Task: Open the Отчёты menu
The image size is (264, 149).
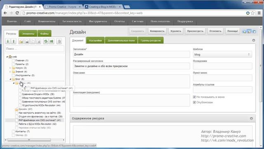Action: coord(120,21)
